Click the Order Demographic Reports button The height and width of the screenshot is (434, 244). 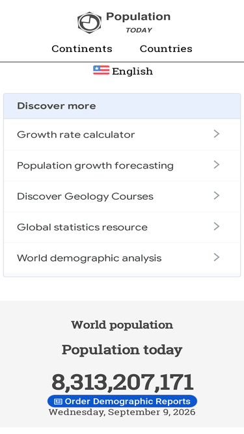pos(122,401)
